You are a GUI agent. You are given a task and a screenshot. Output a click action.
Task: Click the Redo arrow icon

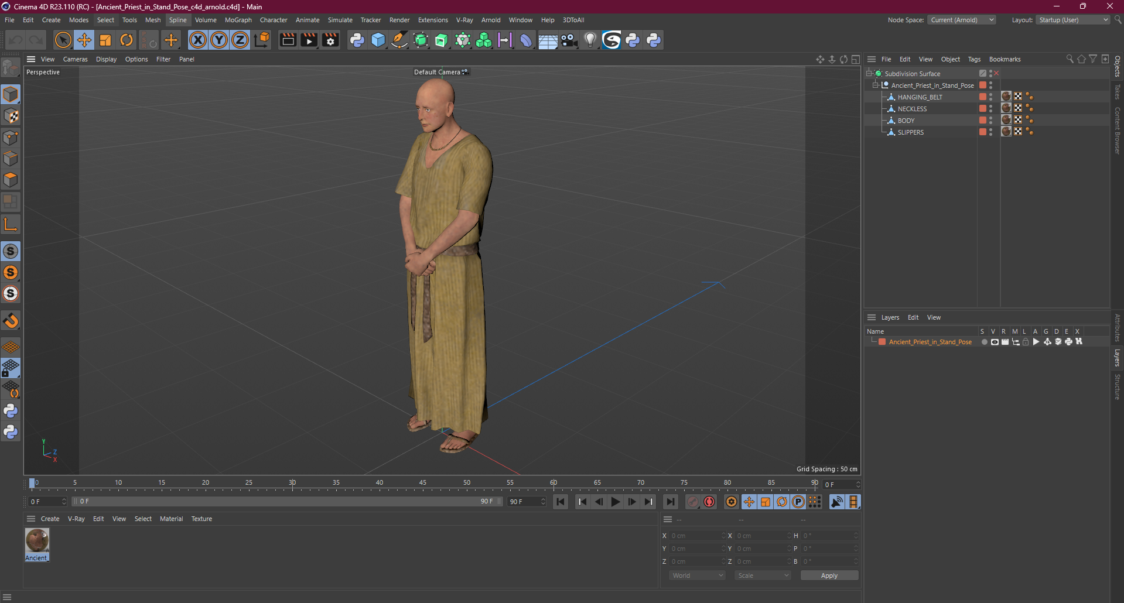pyautogui.click(x=36, y=40)
